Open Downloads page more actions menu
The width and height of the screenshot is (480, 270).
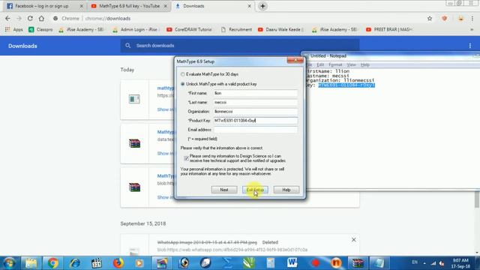point(470,46)
